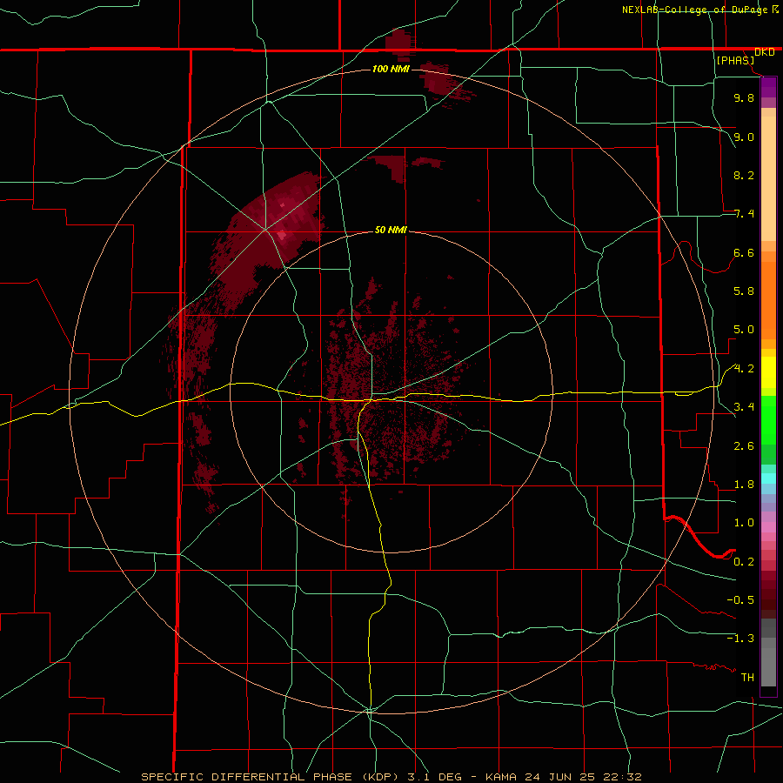
Task: Click the 9.0 value on the color scale
Action: [744, 137]
